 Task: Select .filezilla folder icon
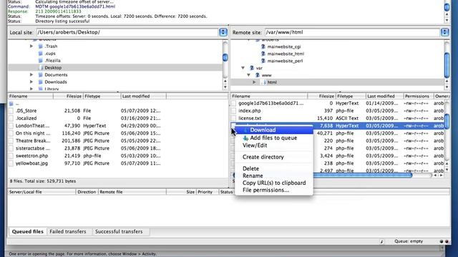(x=41, y=61)
